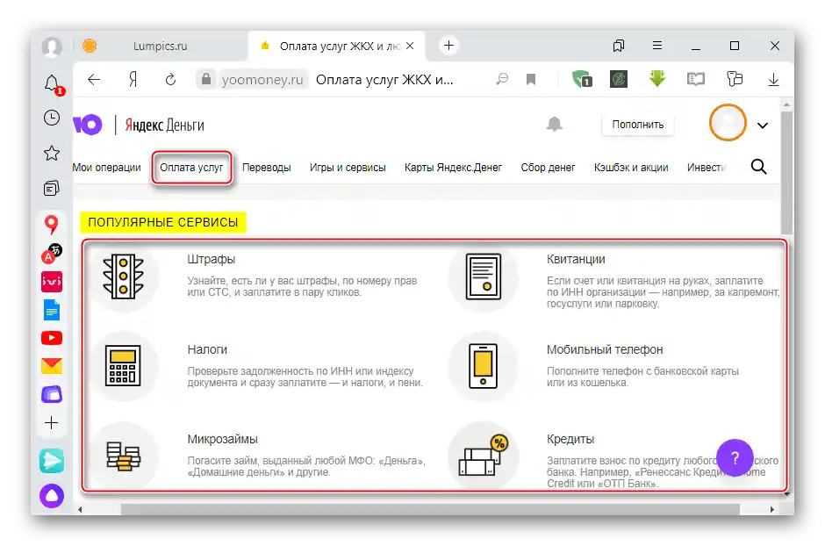Image resolution: width=825 pixels, height=546 pixels.
Task: Open the phone Мобильный телефон icon
Action: pyautogui.click(x=483, y=365)
